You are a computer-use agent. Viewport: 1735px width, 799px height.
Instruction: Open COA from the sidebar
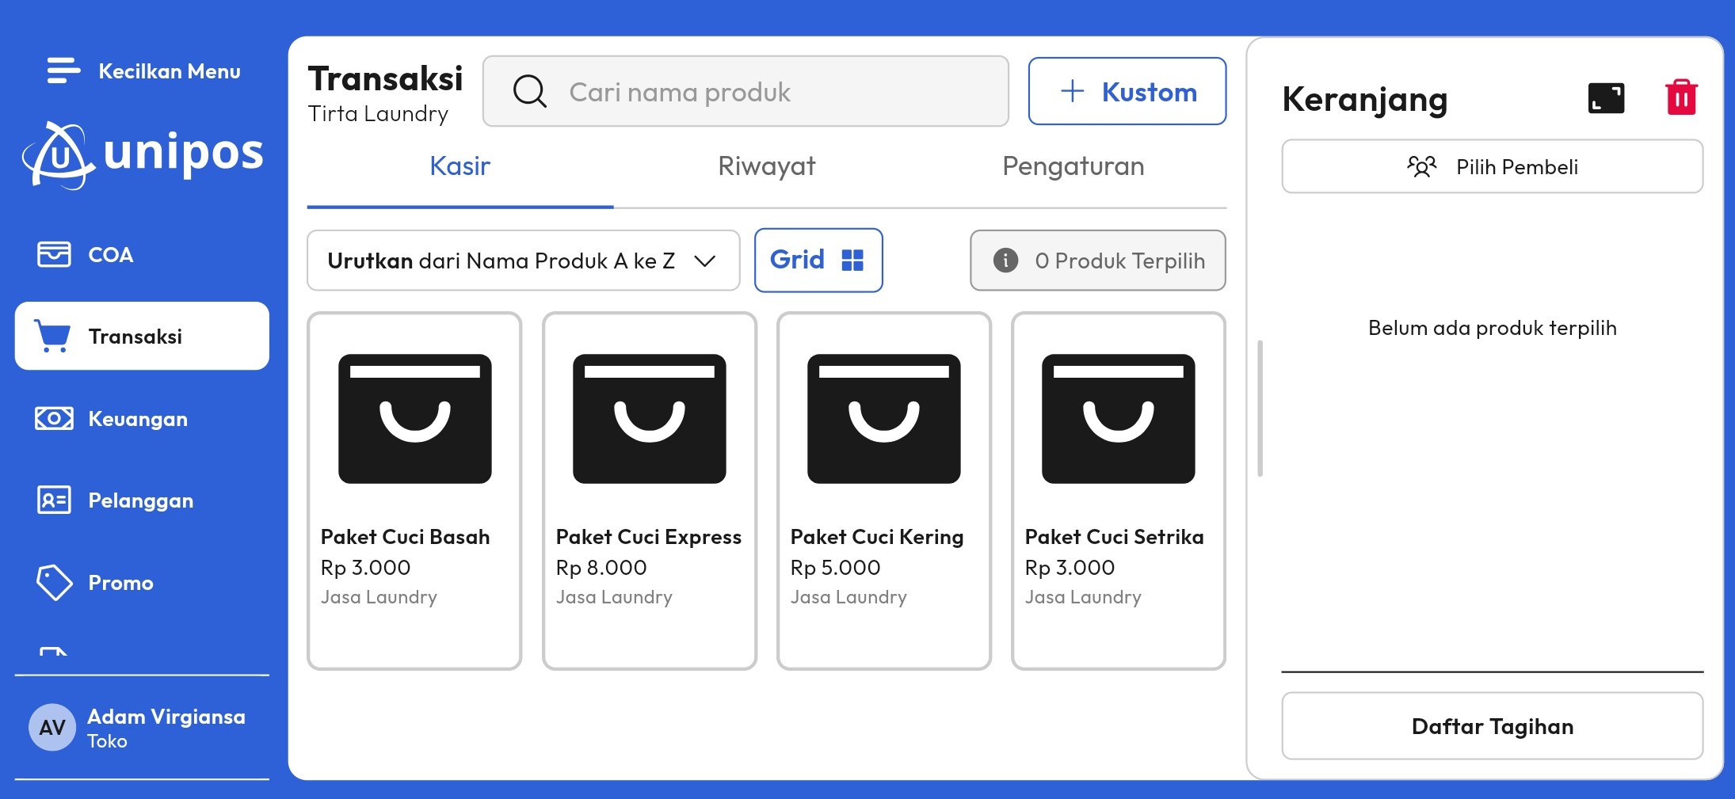[110, 254]
